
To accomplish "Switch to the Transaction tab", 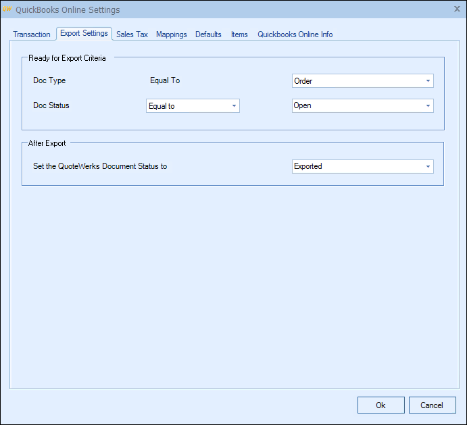I will [x=32, y=34].
